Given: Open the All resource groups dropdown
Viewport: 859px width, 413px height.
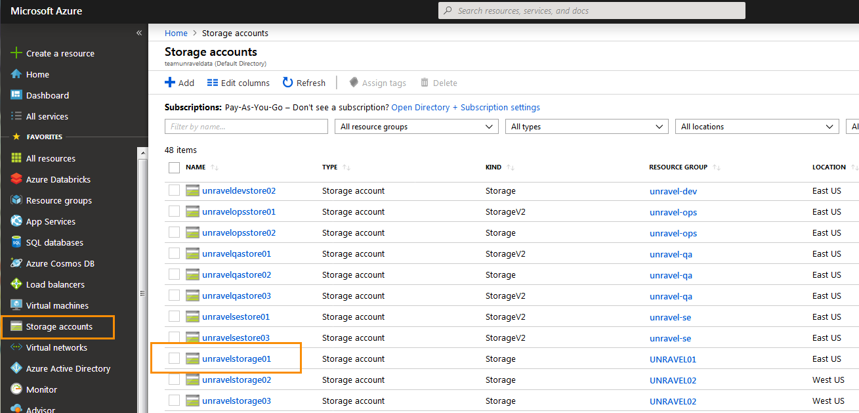Looking at the screenshot, I should click(416, 127).
